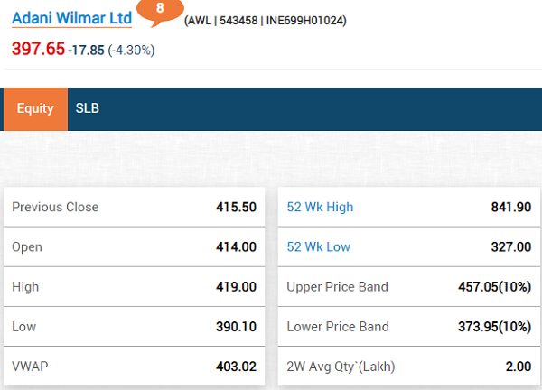542x390 pixels.
Task: Click the VWAP value 403.02
Action: point(236,366)
